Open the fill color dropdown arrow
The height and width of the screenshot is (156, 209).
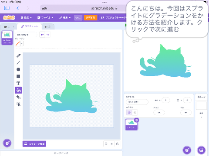tap(22, 43)
